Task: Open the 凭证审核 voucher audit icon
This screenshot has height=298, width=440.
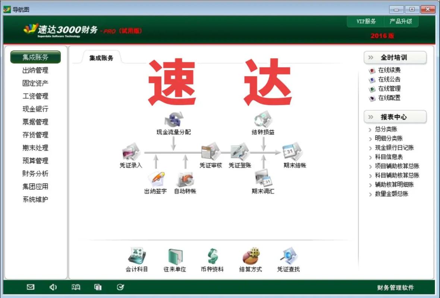Action: [211, 152]
